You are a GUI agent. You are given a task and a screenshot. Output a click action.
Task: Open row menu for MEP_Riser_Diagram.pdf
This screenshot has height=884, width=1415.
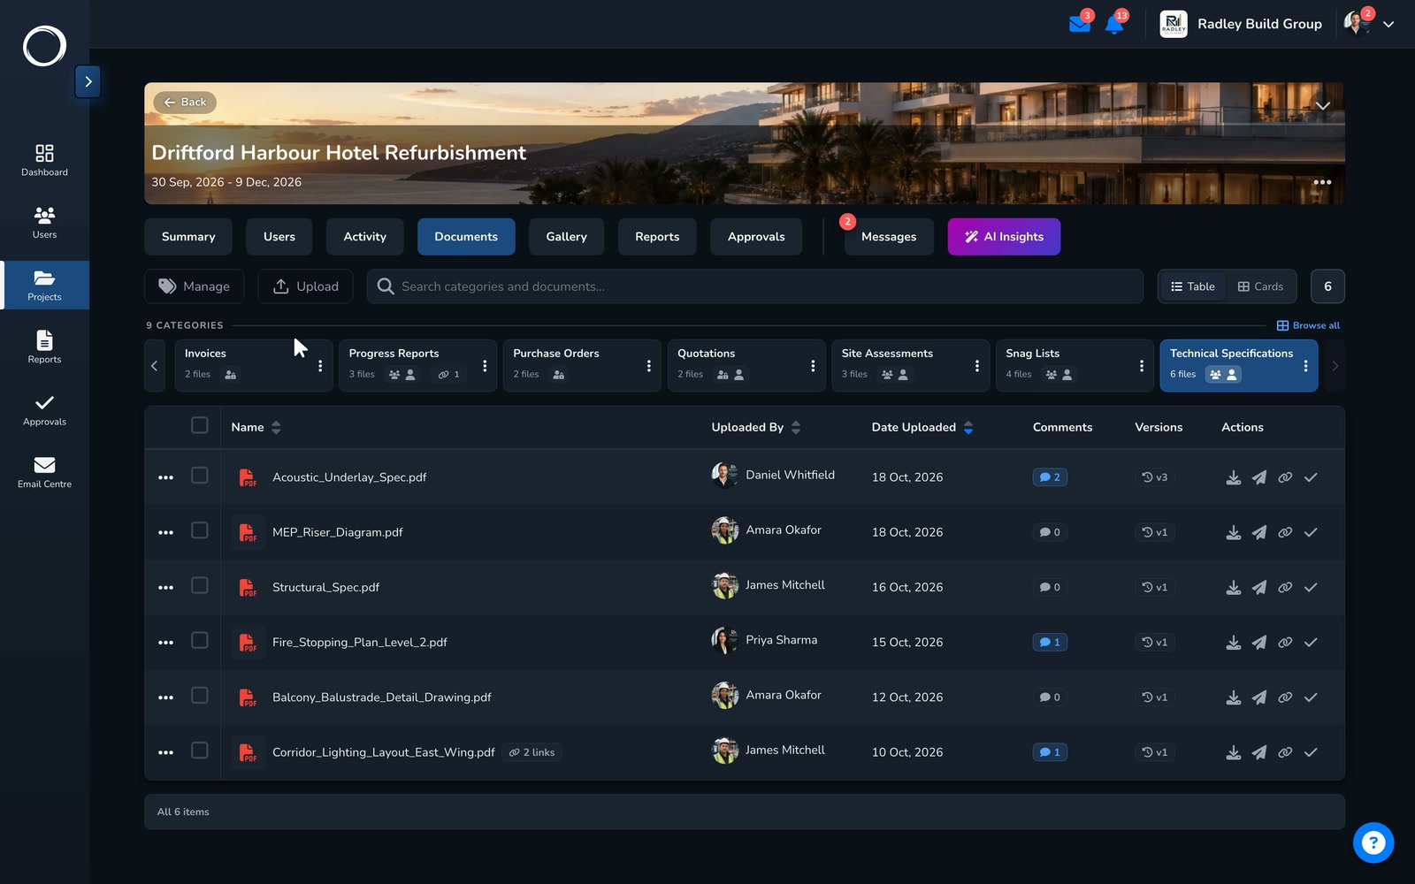pyautogui.click(x=165, y=532)
